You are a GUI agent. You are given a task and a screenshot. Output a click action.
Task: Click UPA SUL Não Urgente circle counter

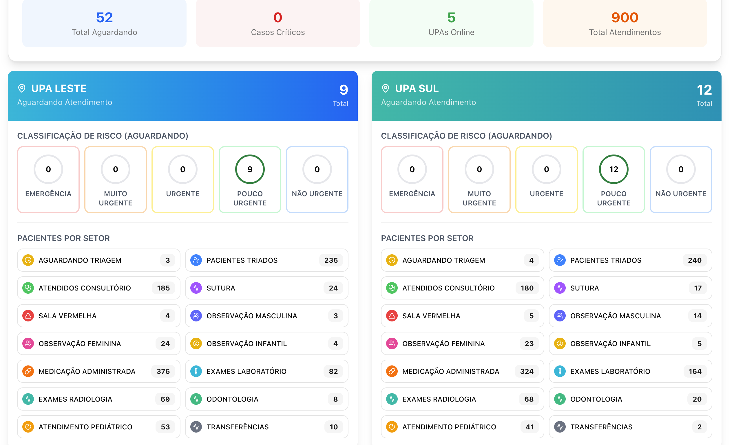coord(681,169)
